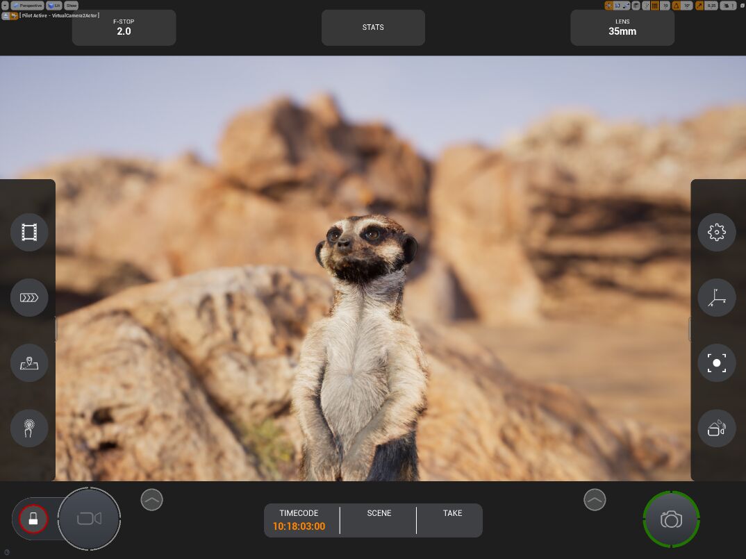
Task: Click the triple-chevron waypoints icon
Action: pyautogui.click(x=29, y=298)
